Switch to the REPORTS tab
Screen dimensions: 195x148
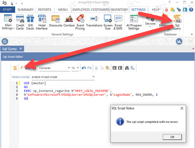click(x=45, y=10)
